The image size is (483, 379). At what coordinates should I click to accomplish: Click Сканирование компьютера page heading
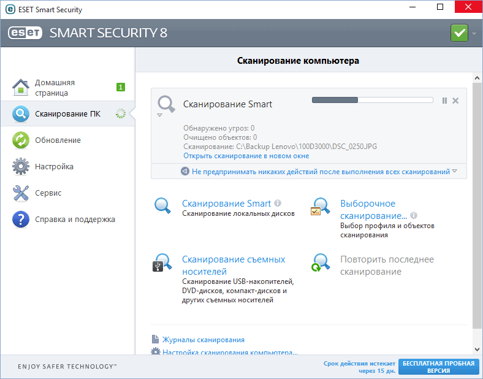point(298,61)
